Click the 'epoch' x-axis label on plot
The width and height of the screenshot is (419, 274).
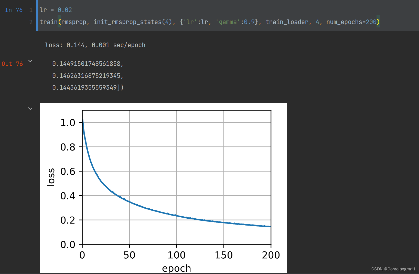177,268
